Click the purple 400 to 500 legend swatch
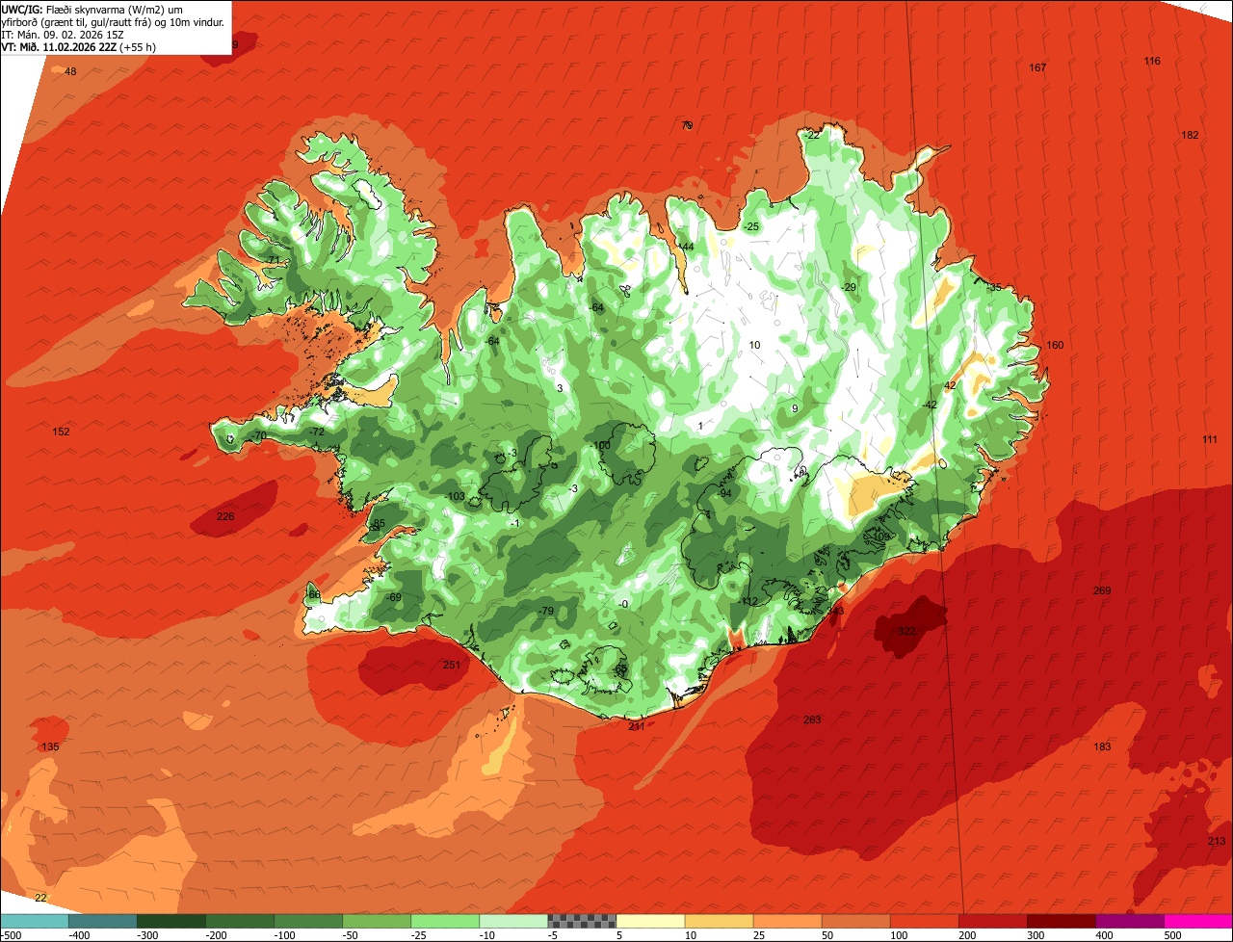This screenshot has height=942, width=1233. pyautogui.click(x=1129, y=921)
